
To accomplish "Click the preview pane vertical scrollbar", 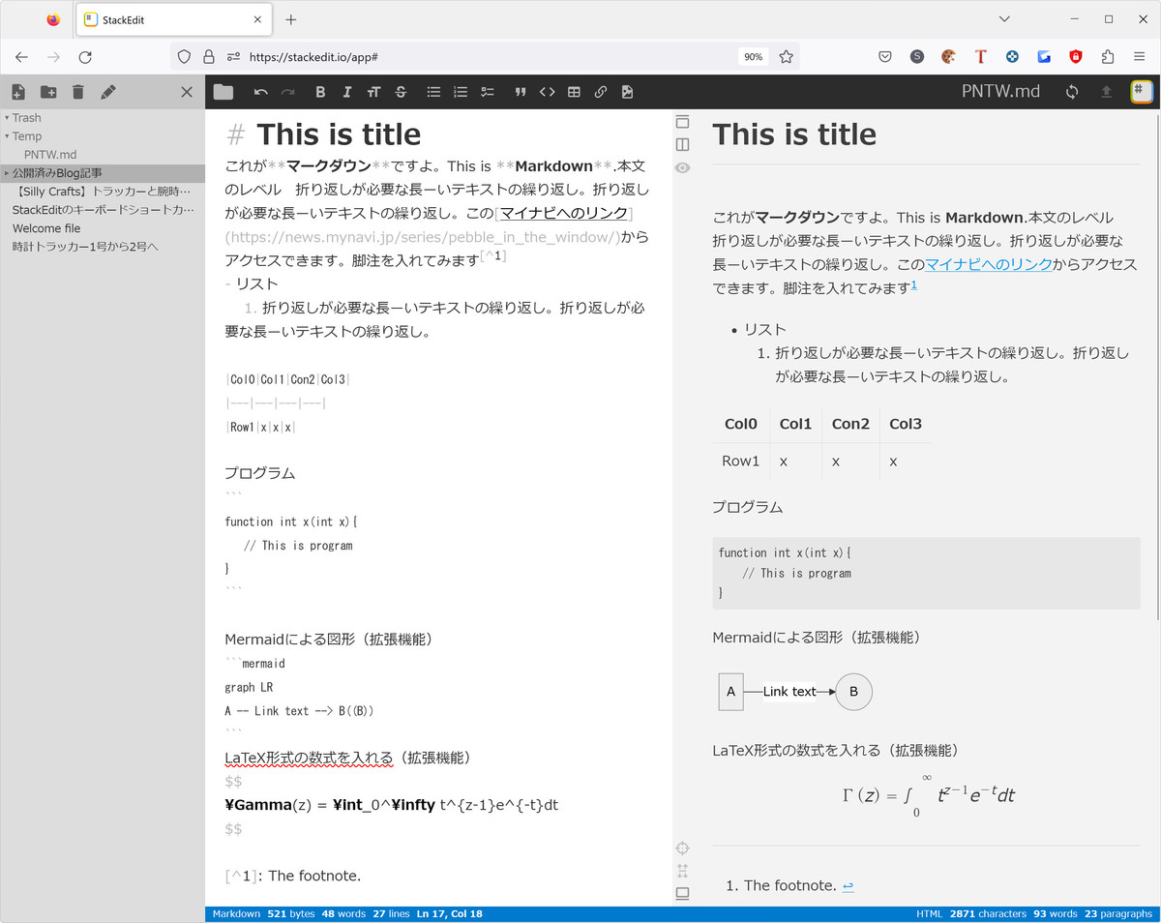I will pyautogui.click(x=1157, y=368).
